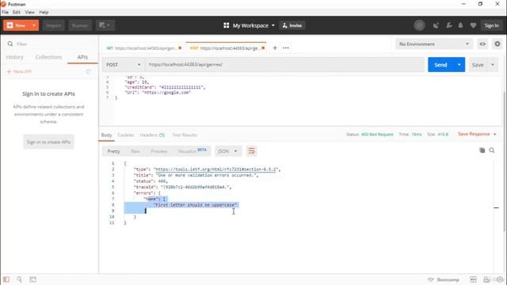The width and height of the screenshot is (507, 285).
Task: Click the New API link
Action: tap(19, 71)
